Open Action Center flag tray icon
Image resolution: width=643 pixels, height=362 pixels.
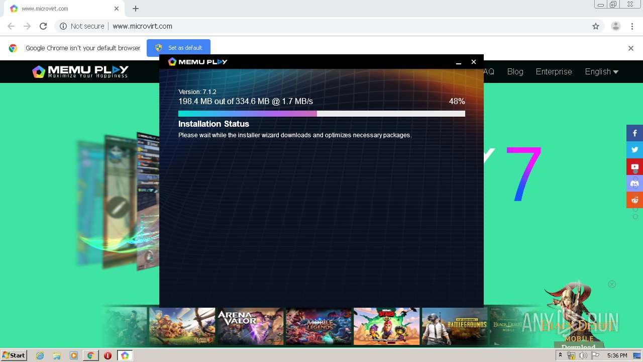[x=596, y=355]
